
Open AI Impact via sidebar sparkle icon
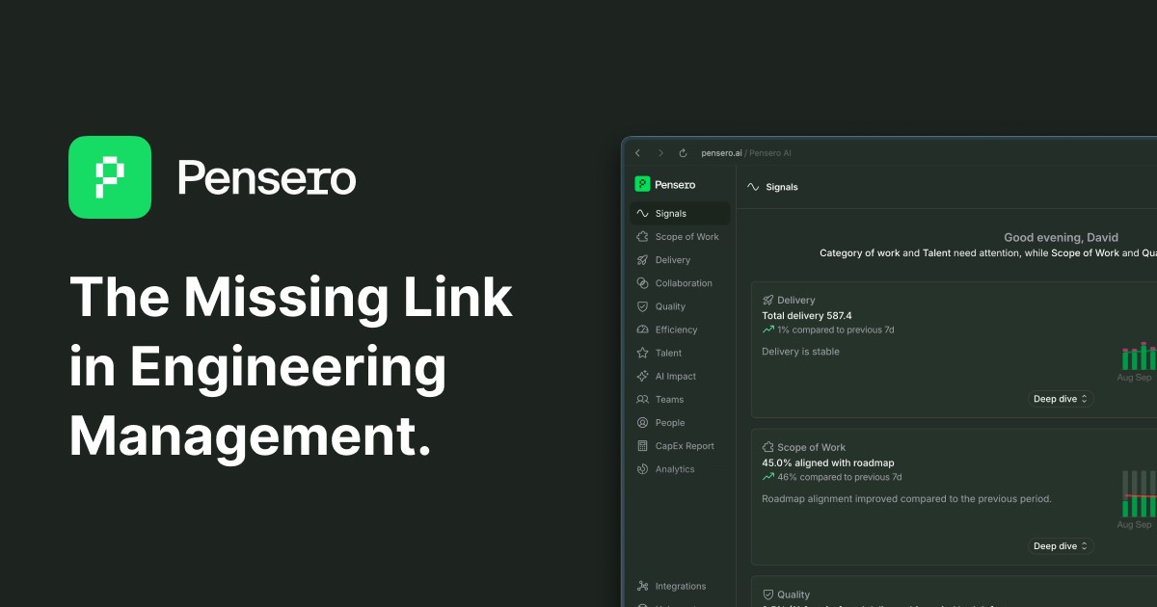coord(643,377)
